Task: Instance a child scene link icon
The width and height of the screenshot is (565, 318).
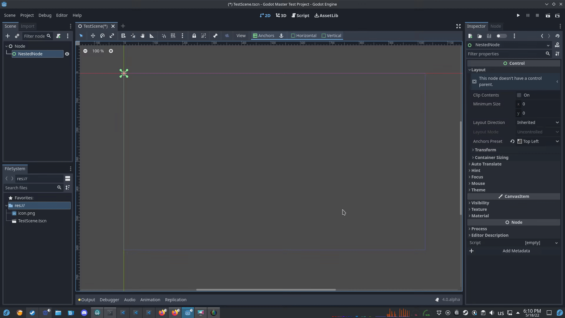Action: [x=17, y=36]
